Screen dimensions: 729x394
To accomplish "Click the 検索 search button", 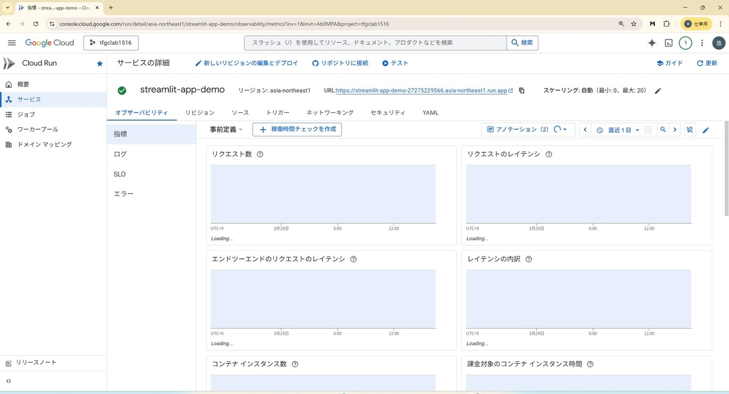I will [x=522, y=43].
